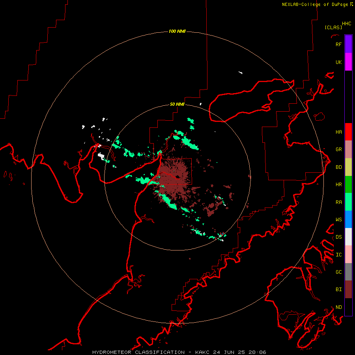
Task: Click the RF purple legend swatch
Action: click(348, 44)
